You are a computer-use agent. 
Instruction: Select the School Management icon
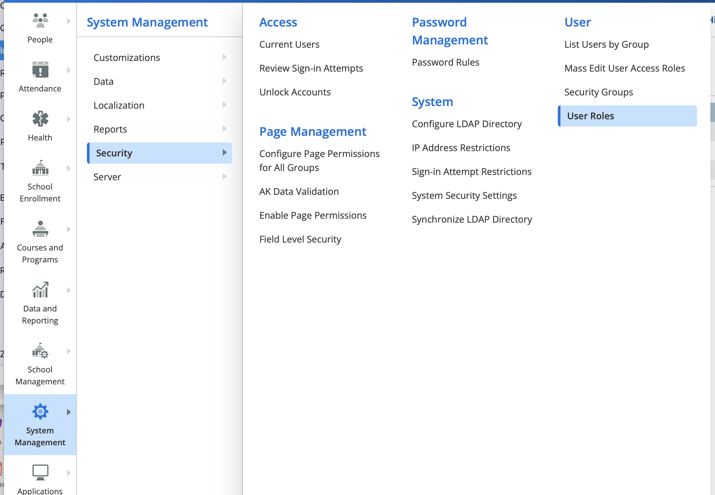click(x=40, y=352)
